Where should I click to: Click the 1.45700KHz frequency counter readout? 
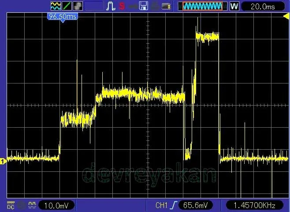[255, 205]
